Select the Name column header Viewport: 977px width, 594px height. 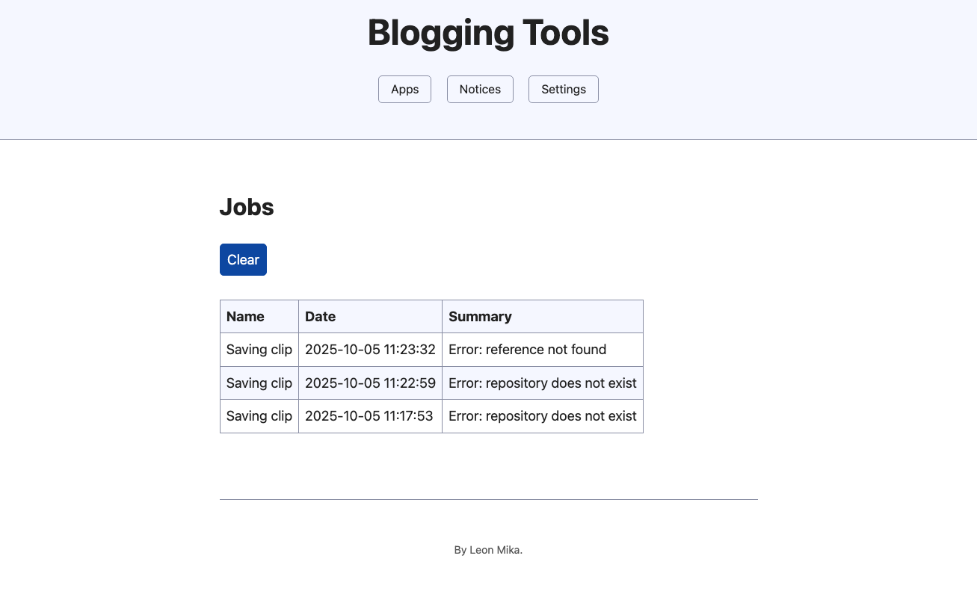[x=245, y=317]
